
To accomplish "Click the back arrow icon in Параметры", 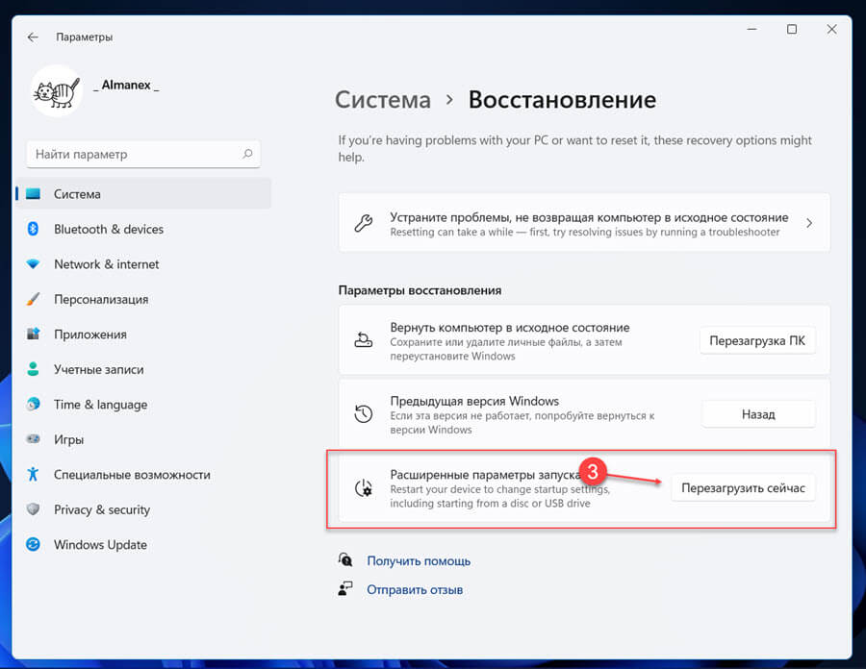I will tap(33, 37).
